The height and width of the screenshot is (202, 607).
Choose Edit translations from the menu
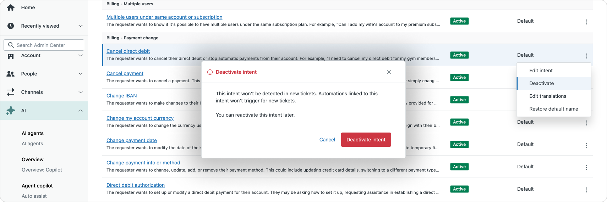[x=547, y=96]
